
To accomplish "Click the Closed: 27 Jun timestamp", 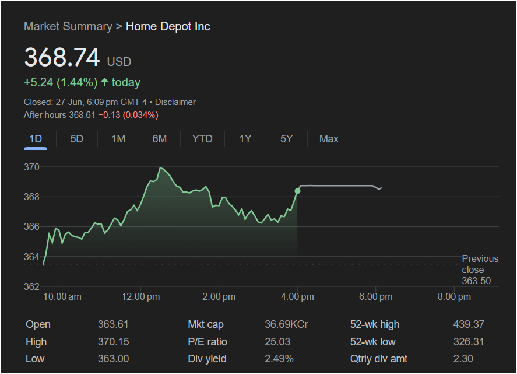I will (x=85, y=102).
